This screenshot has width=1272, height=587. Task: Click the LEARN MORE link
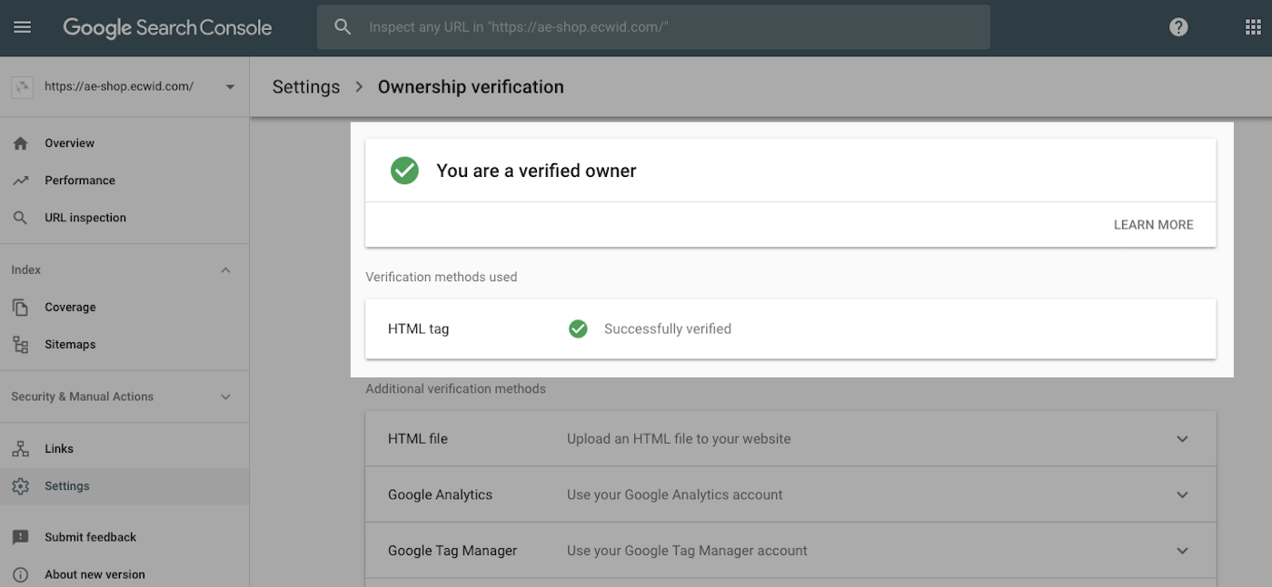1153,224
